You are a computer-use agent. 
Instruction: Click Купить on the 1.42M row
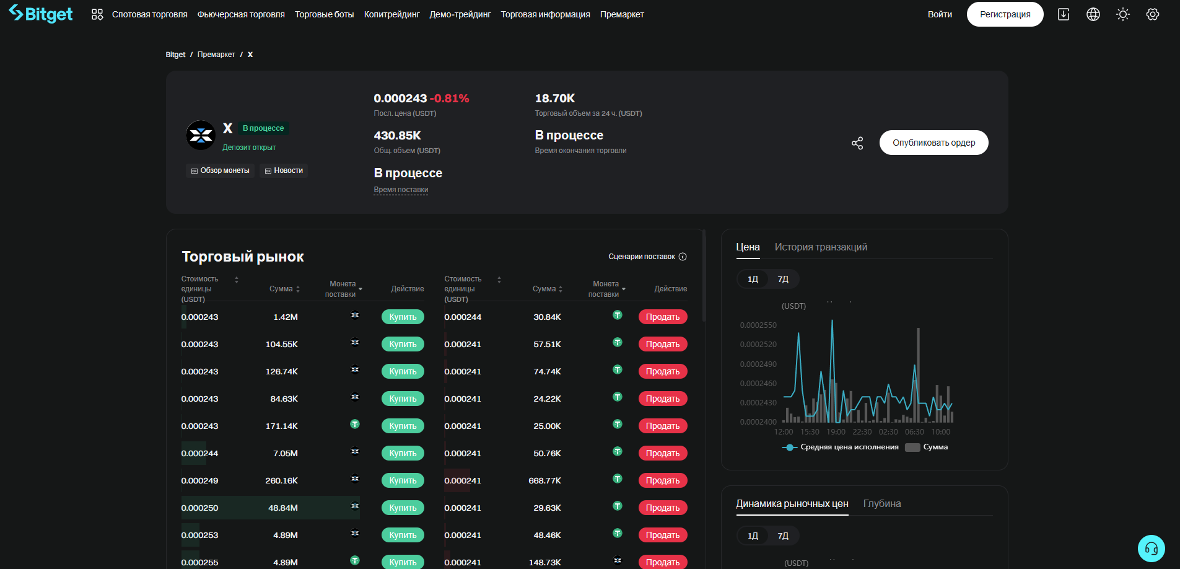(403, 317)
